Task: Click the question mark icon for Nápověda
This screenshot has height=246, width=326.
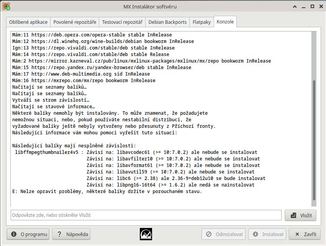Action: pyautogui.click(x=59, y=234)
